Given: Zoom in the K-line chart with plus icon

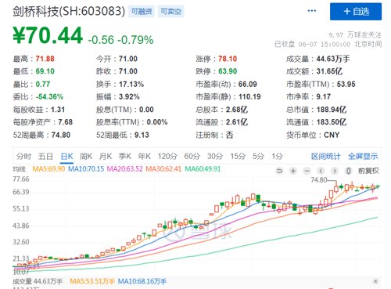Looking at the screenshot, I should (x=293, y=171).
